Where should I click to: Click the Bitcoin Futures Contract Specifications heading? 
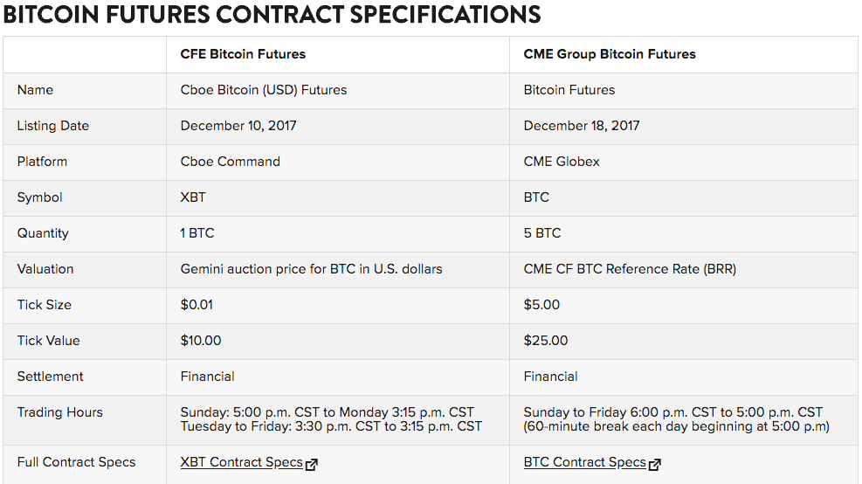point(272,15)
